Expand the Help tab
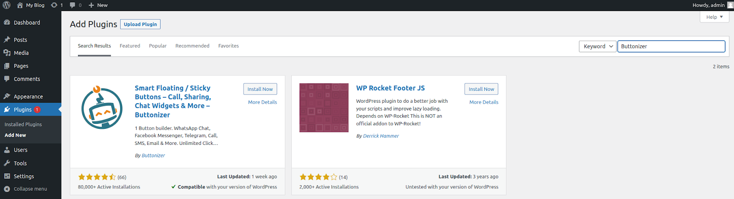This screenshot has width=734, height=199. [714, 17]
